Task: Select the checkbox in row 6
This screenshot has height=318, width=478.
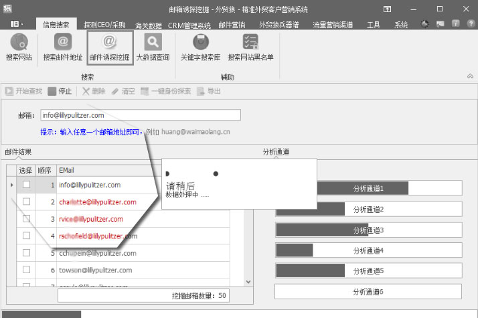Action: pyautogui.click(x=27, y=270)
